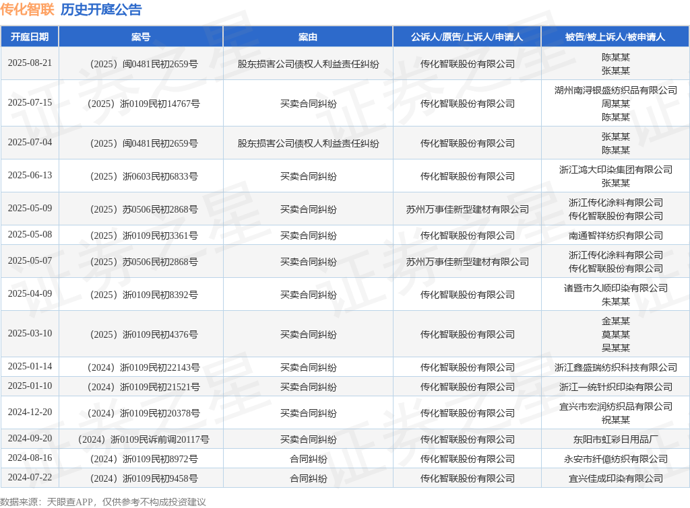Click defendant 宜兴佳成印染有限公司

pos(616,479)
